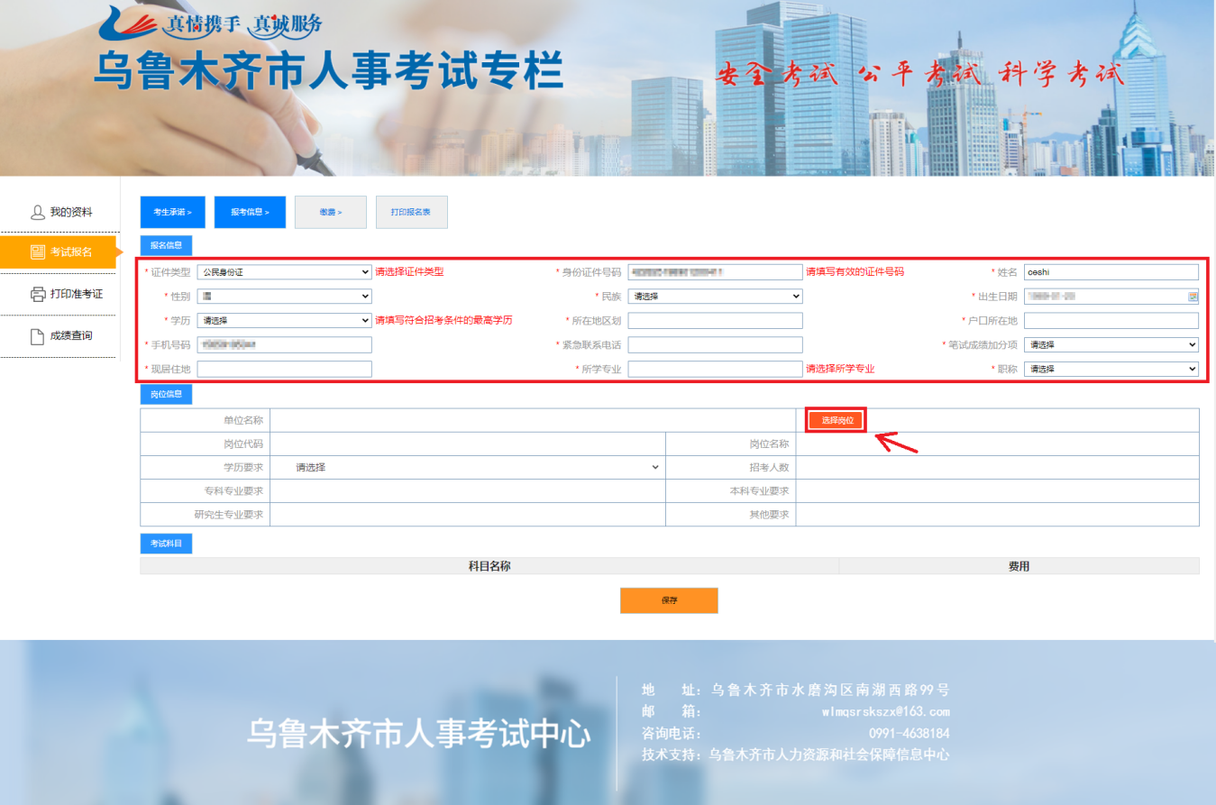Click into the 所学专业 text field
1216x805 pixels.
[715, 369]
